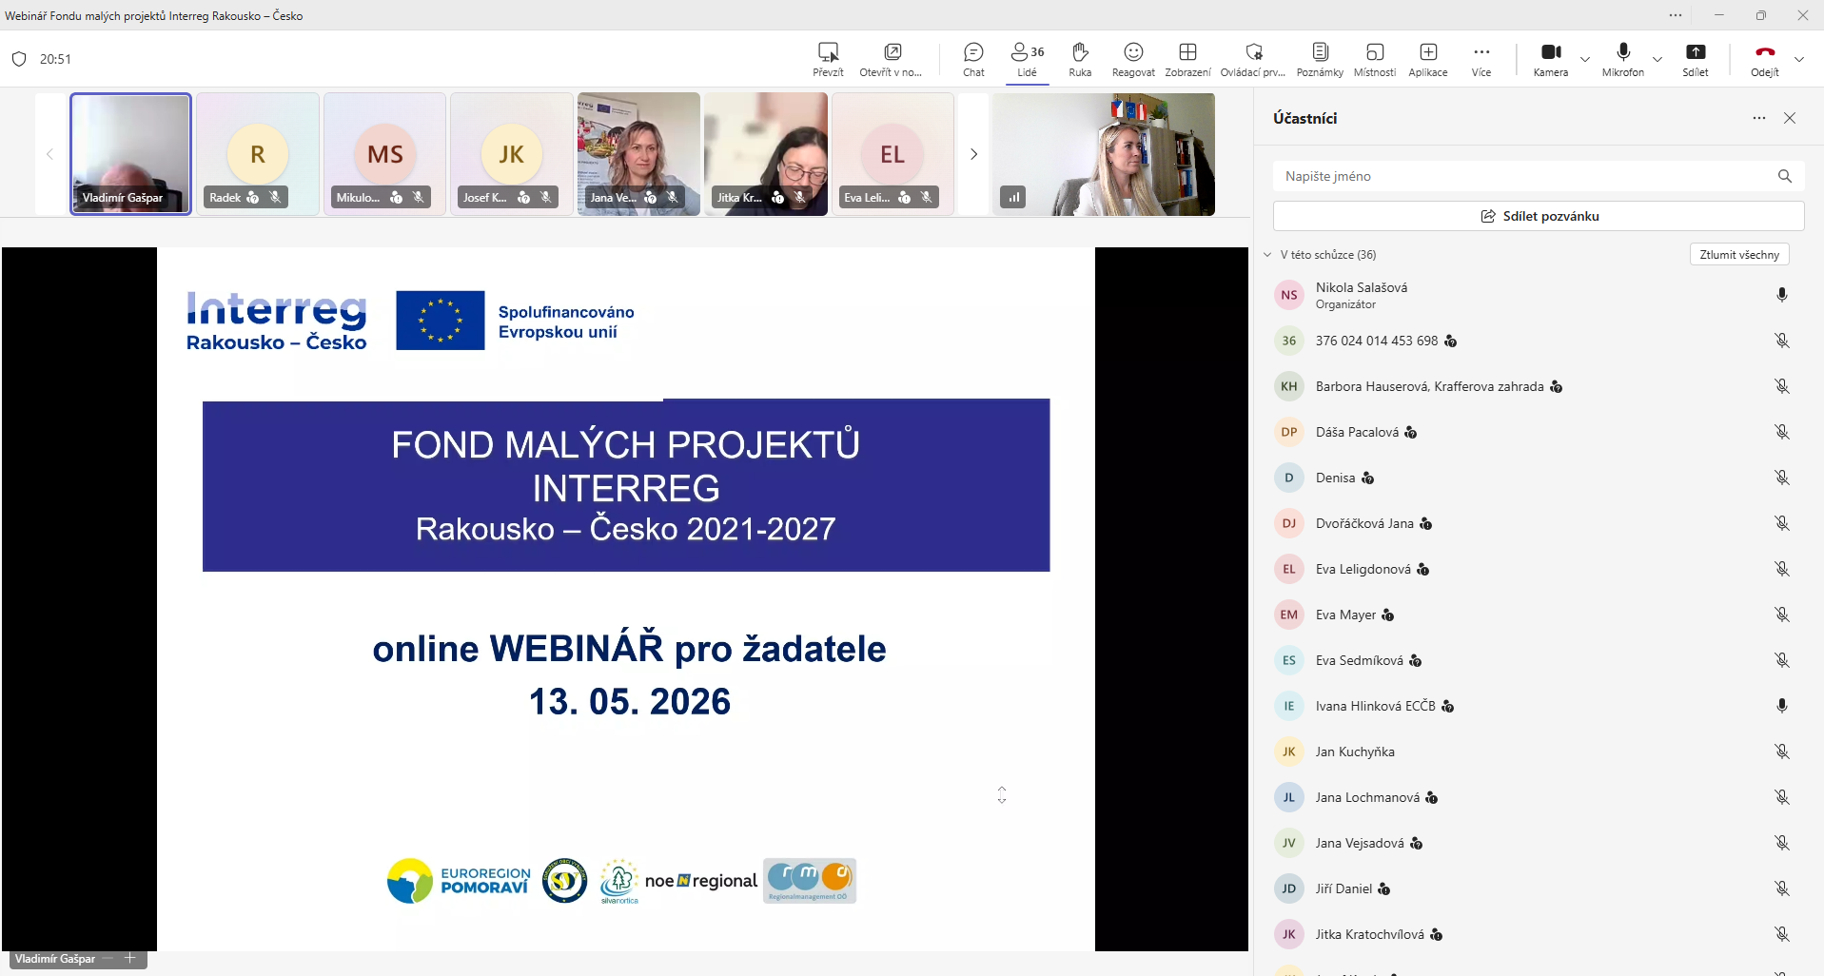
Task: Select participant Dvořáčková Jana
Action: (x=1539, y=523)
